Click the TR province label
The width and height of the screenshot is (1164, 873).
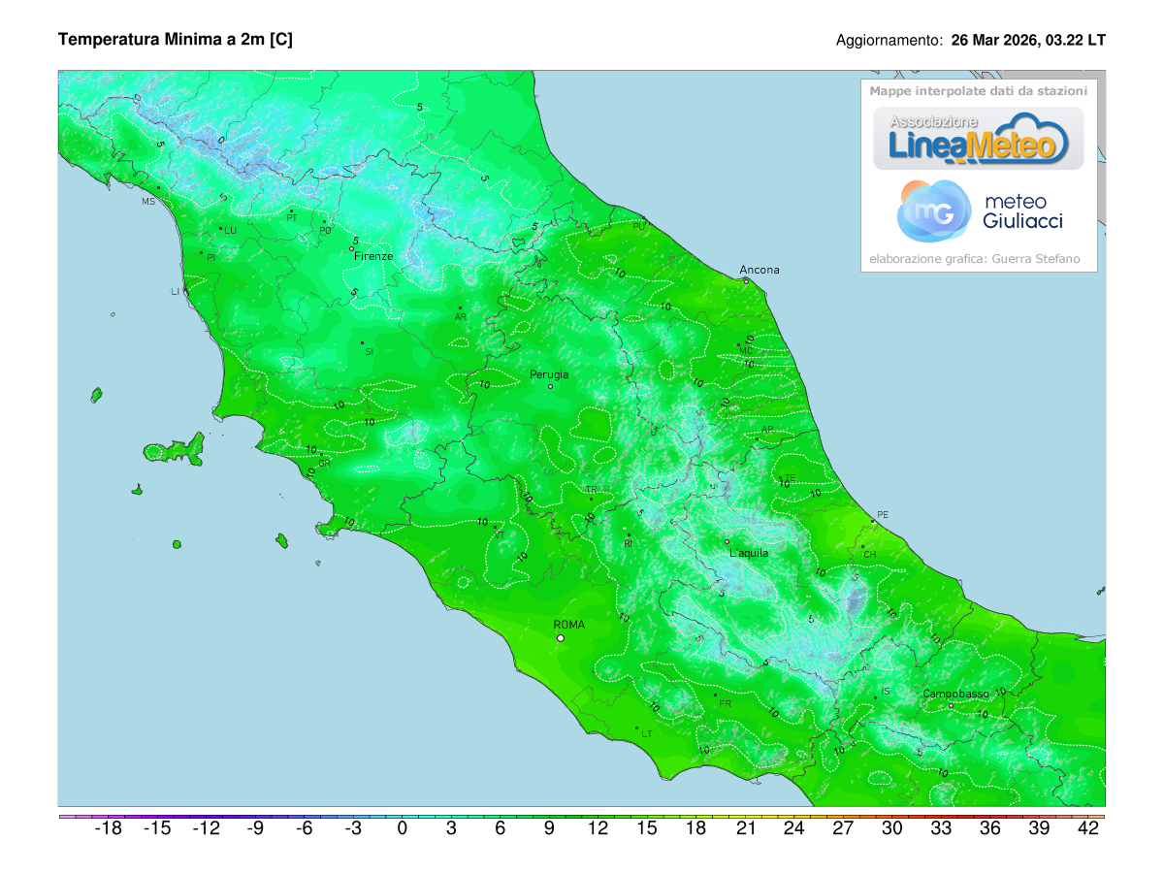click(590, 489)
